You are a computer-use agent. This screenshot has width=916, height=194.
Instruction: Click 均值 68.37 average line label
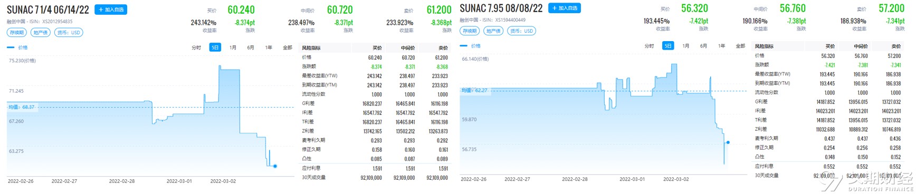click(21, 107)
